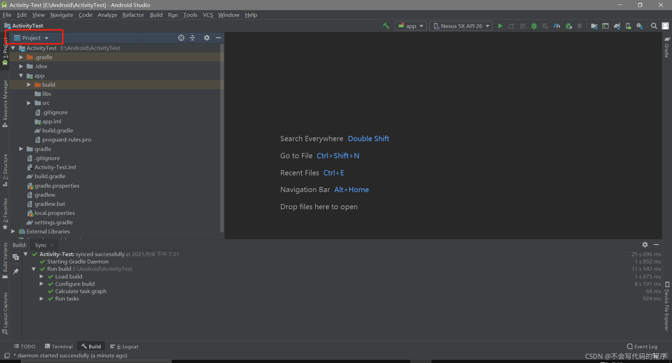The width and height of the screenshot is (672, 363).
Task: Open the SDK Manager icon
Action: click(640, 26)
